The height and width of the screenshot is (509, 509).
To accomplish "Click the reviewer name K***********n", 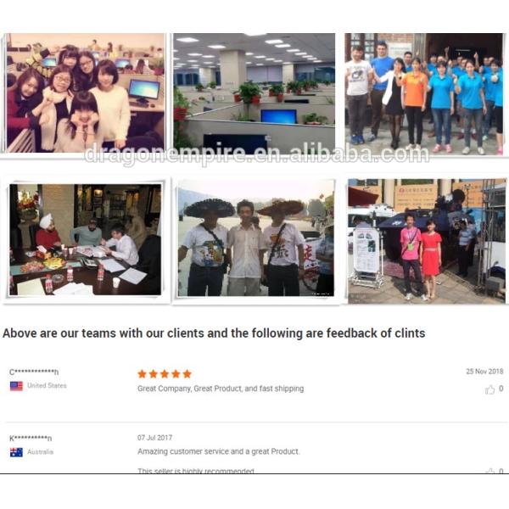I will 31,439.
